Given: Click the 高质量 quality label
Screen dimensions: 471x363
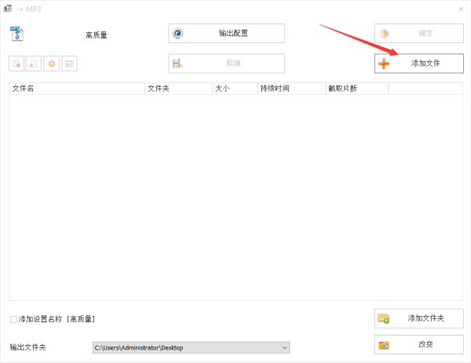Looking at the screenshot, I should pyautogui.click(x=97, y=35).
